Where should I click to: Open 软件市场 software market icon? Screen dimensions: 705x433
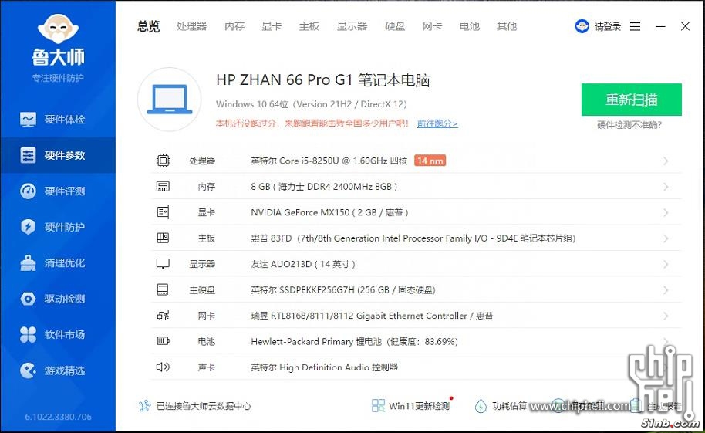(29, 335)
